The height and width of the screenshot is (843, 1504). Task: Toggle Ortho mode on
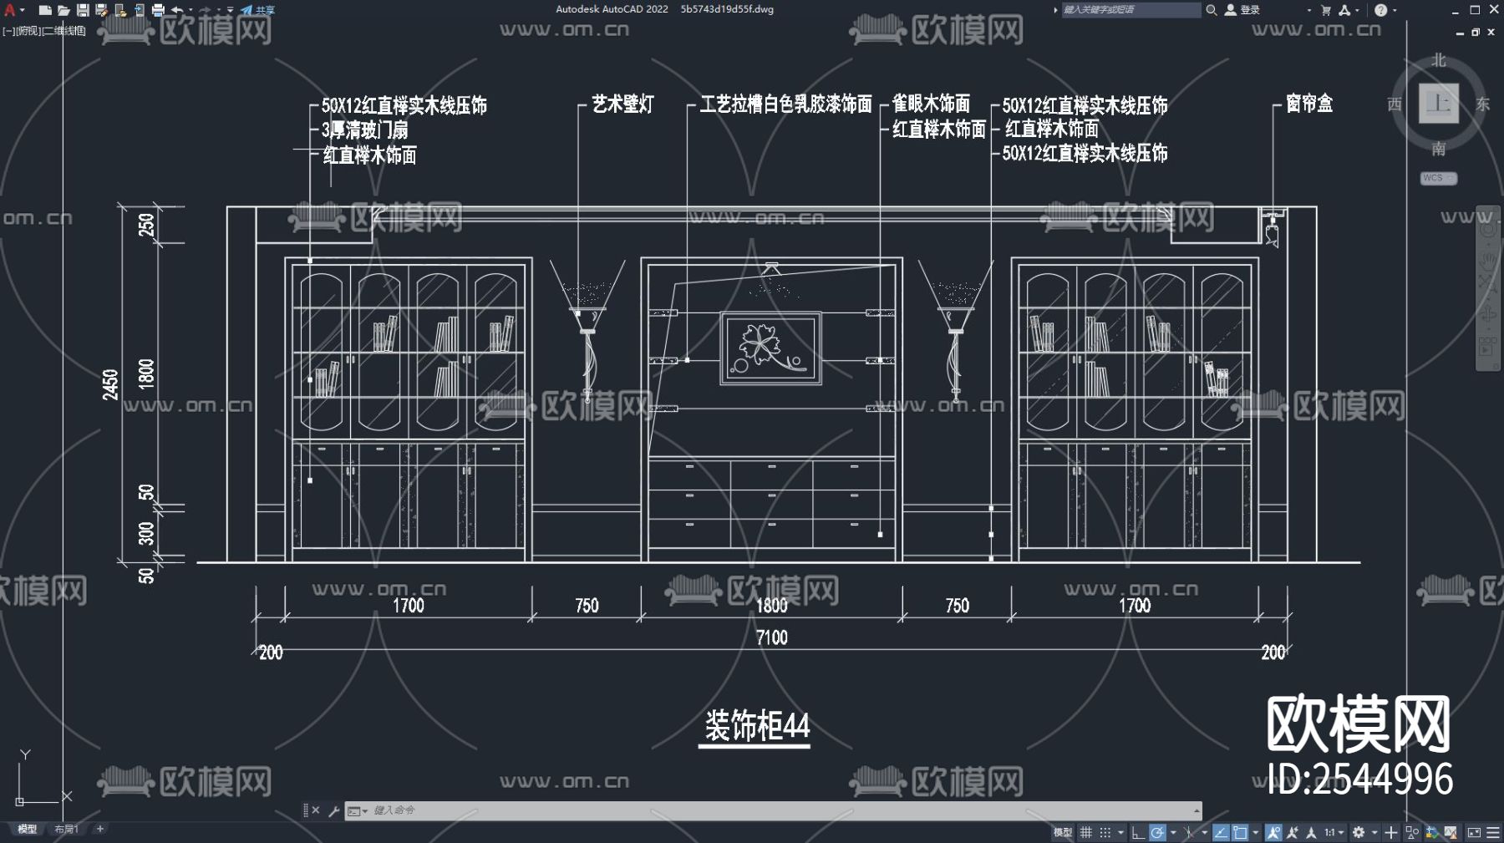pos(1135,832)
